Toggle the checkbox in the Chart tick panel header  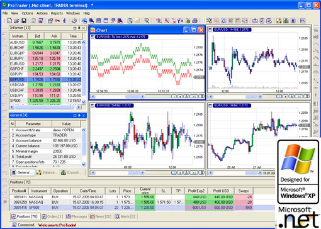coord(92,37)
